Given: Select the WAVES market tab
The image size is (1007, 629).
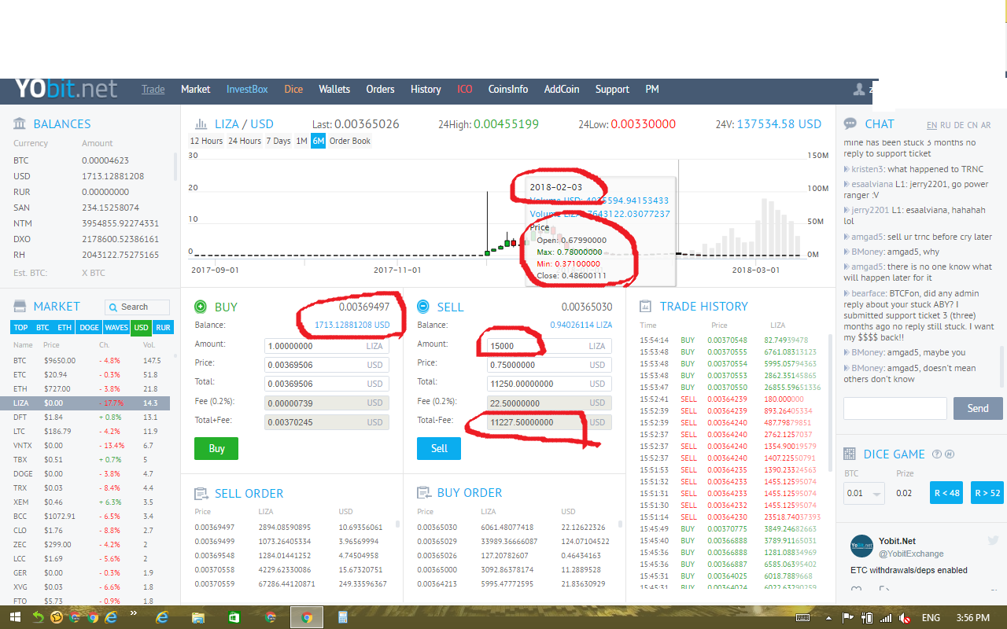Looking at the screenshot, I should 116,327.
